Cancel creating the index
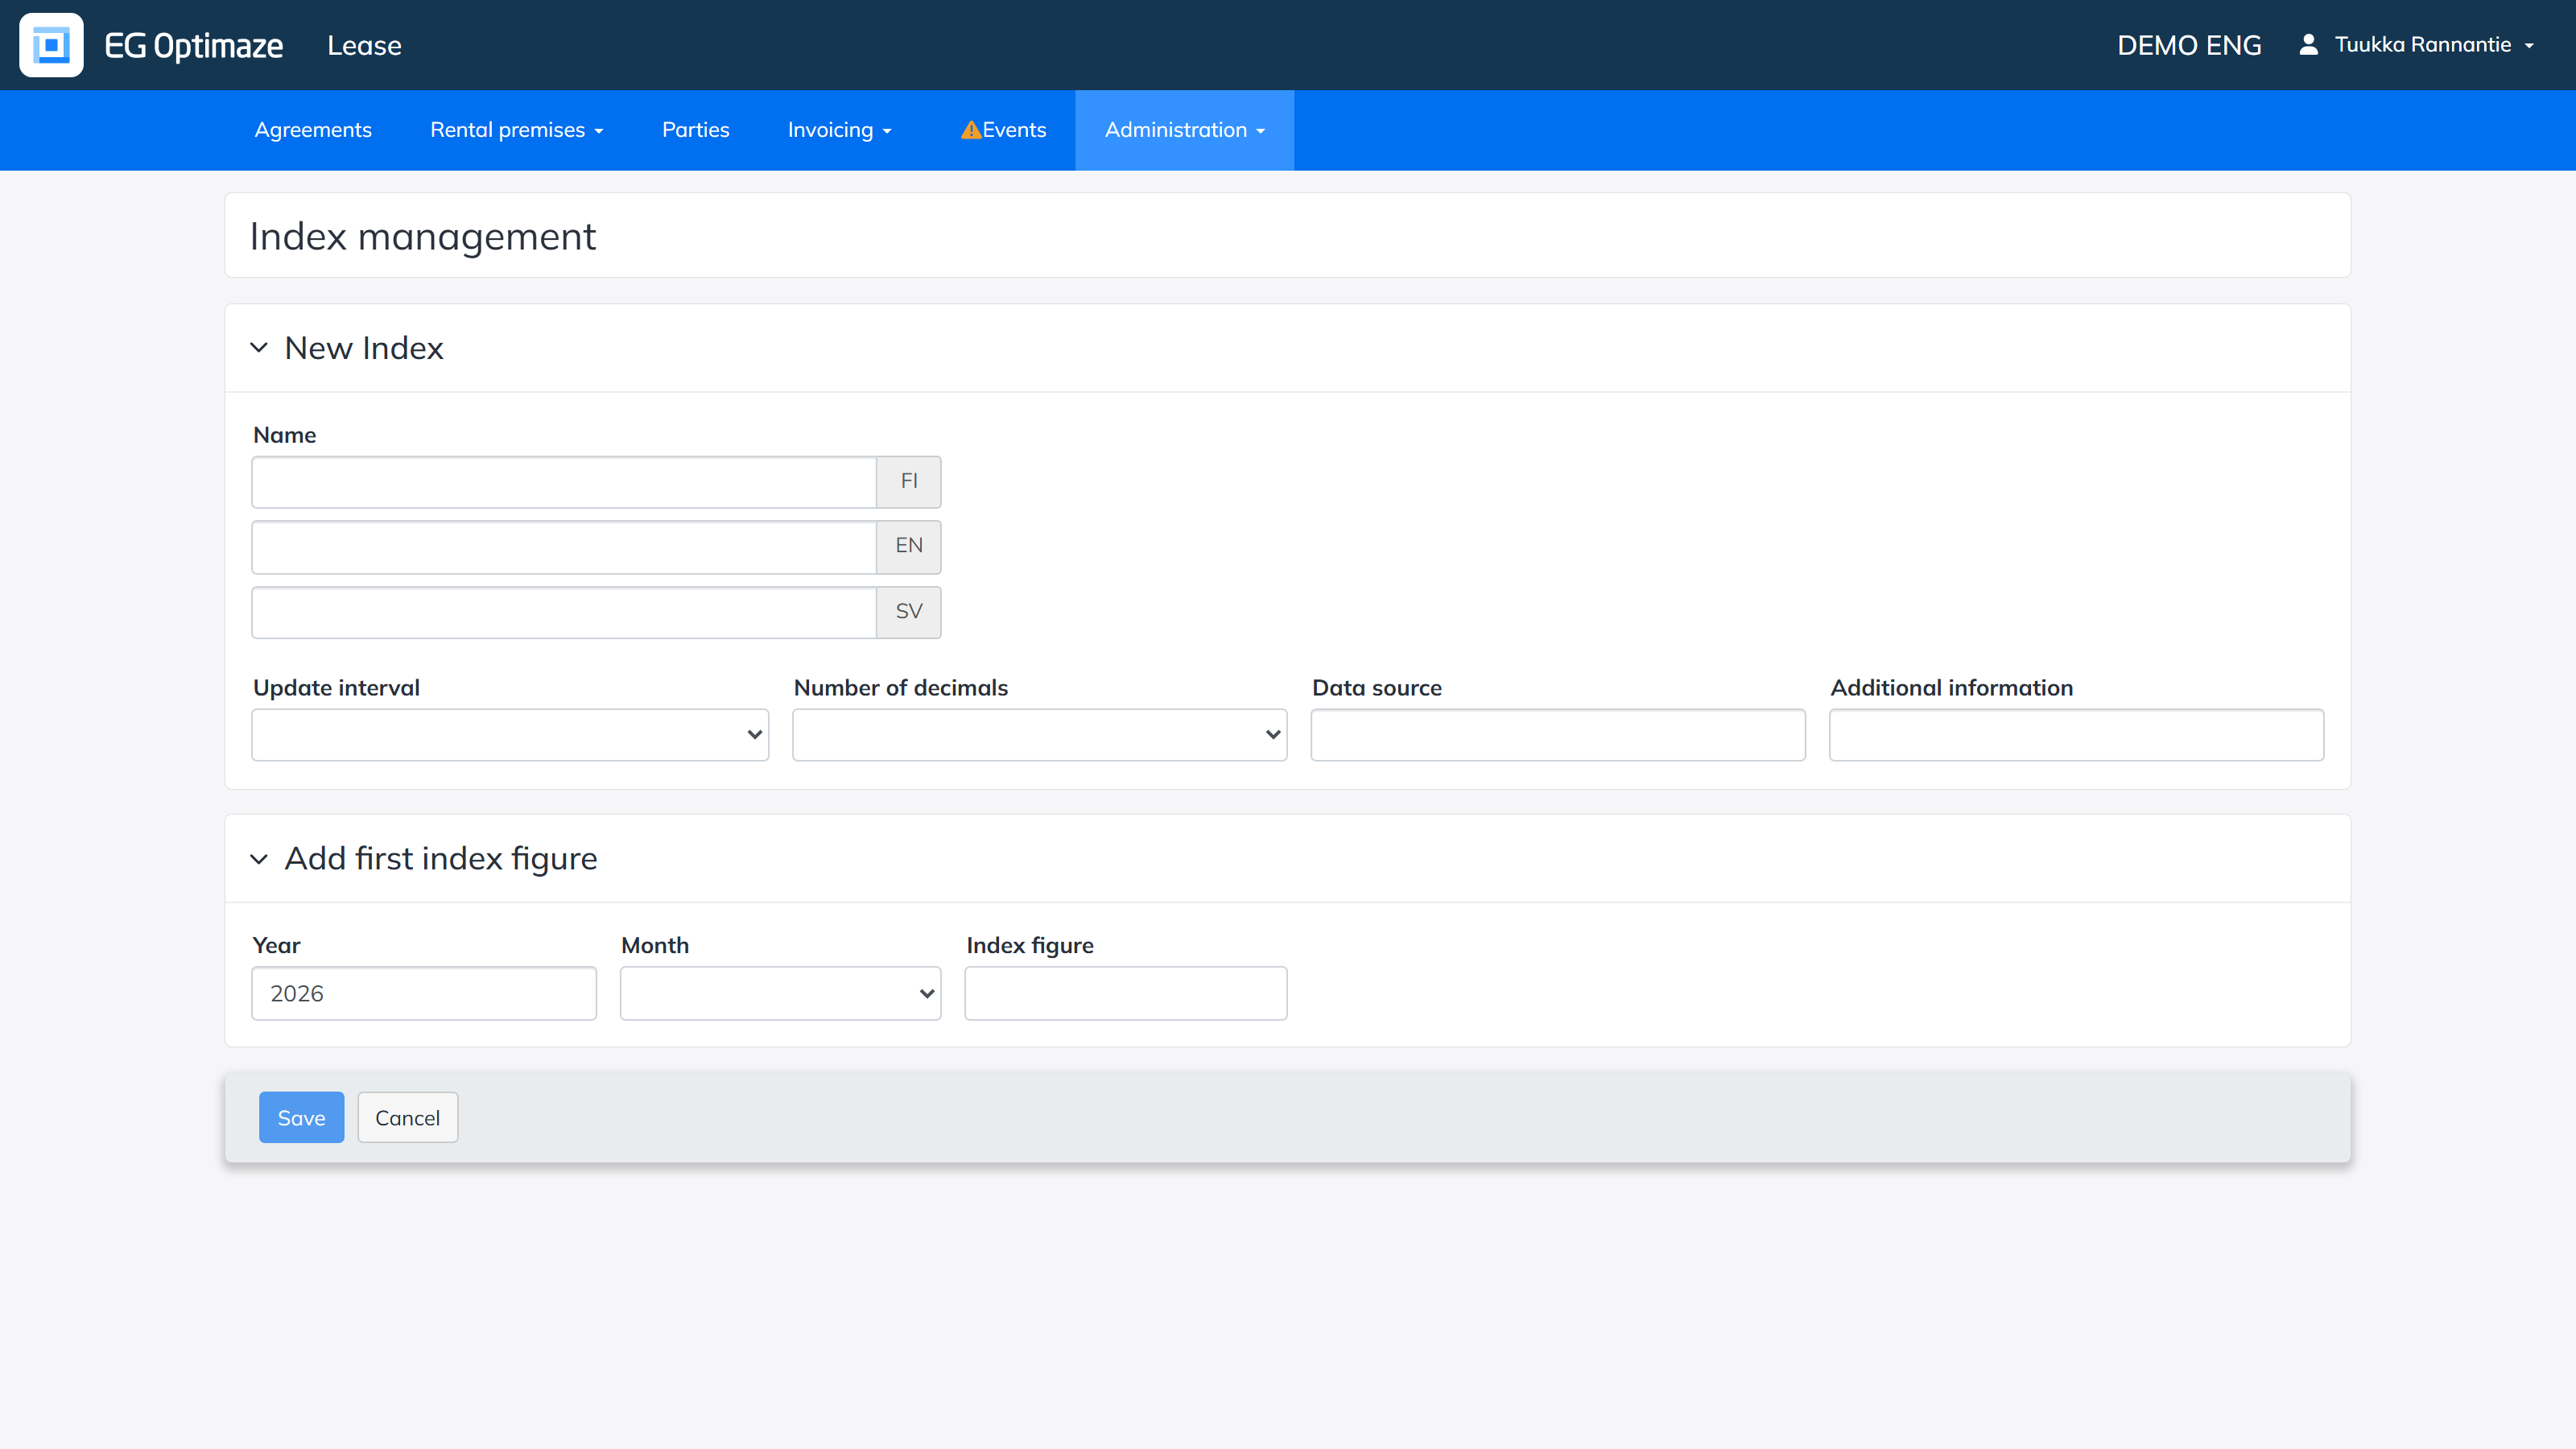The image size is (2576, 1449). 407,1117
